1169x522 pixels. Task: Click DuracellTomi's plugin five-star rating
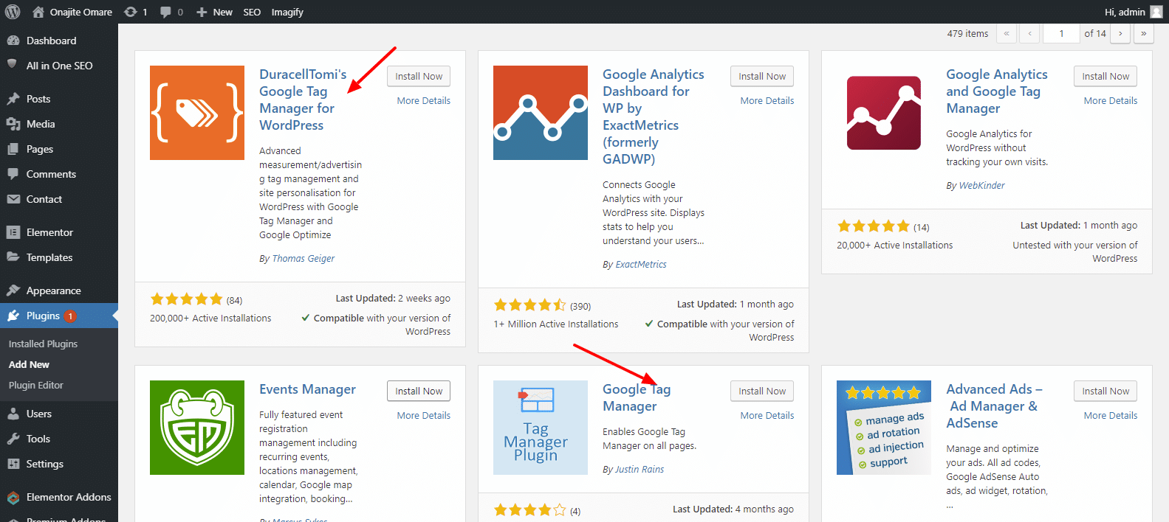coord(186,299)
